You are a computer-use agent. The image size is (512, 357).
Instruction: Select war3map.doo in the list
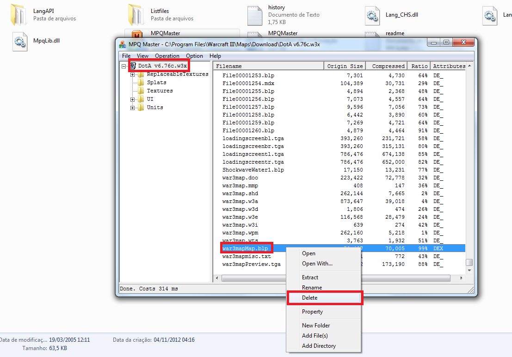pos(240,178)
